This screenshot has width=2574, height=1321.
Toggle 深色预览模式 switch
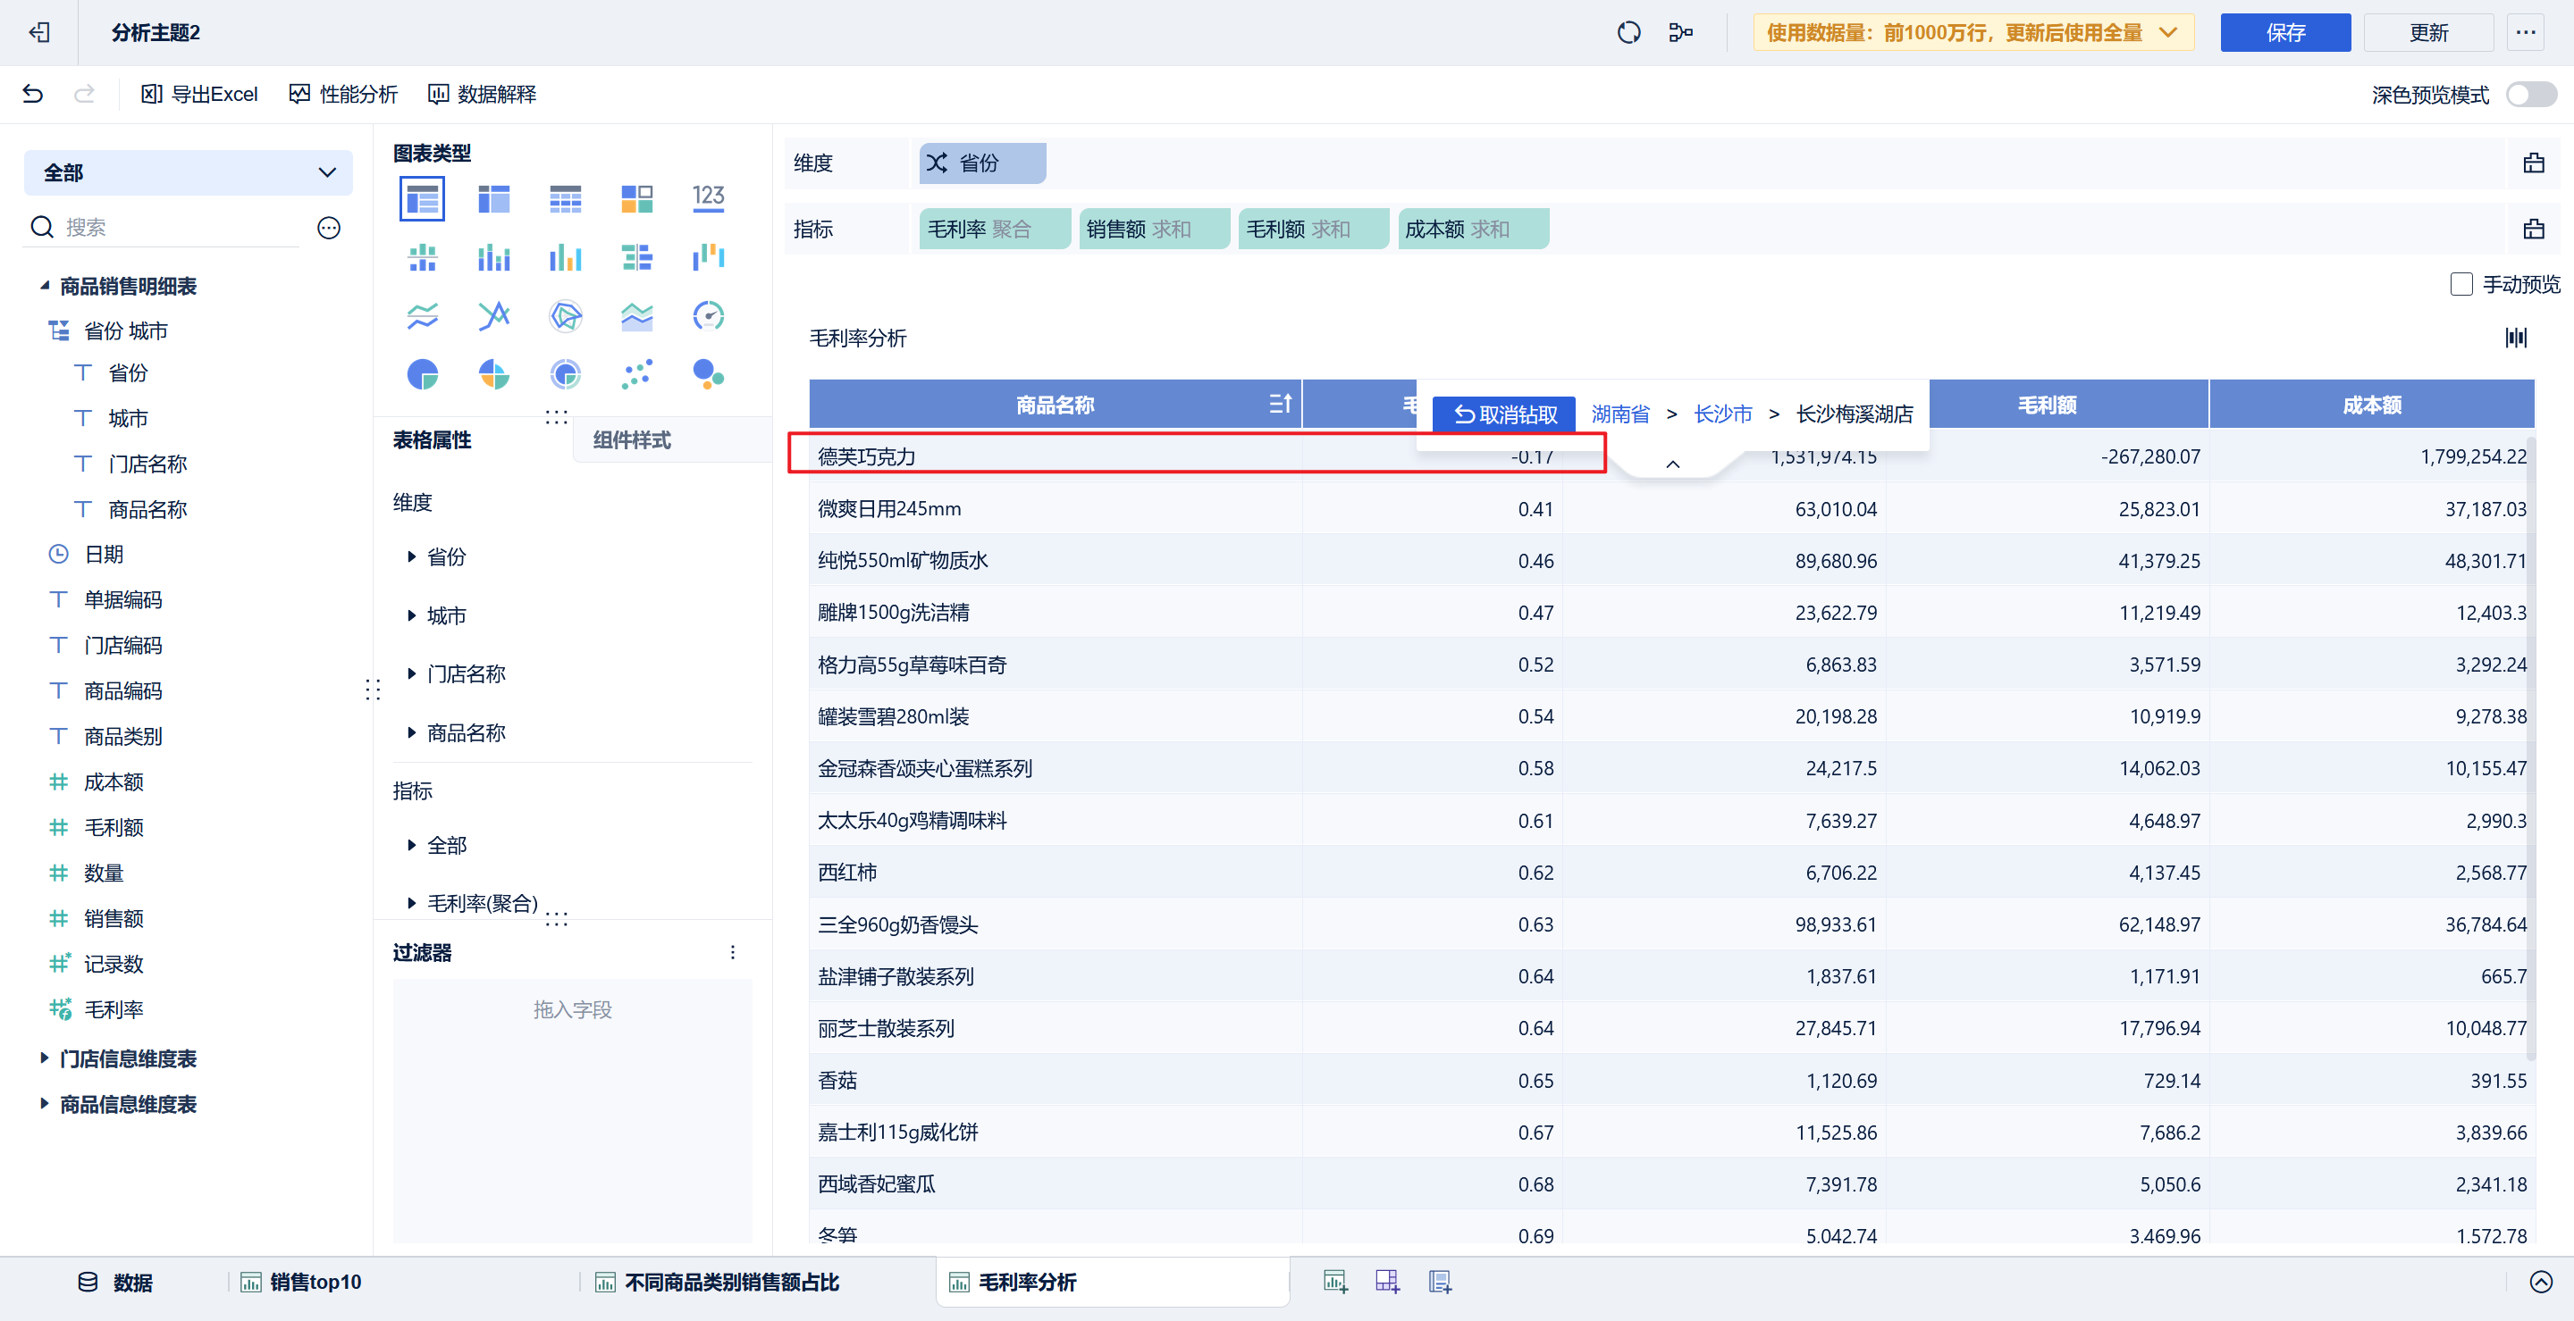point(2530,95)
